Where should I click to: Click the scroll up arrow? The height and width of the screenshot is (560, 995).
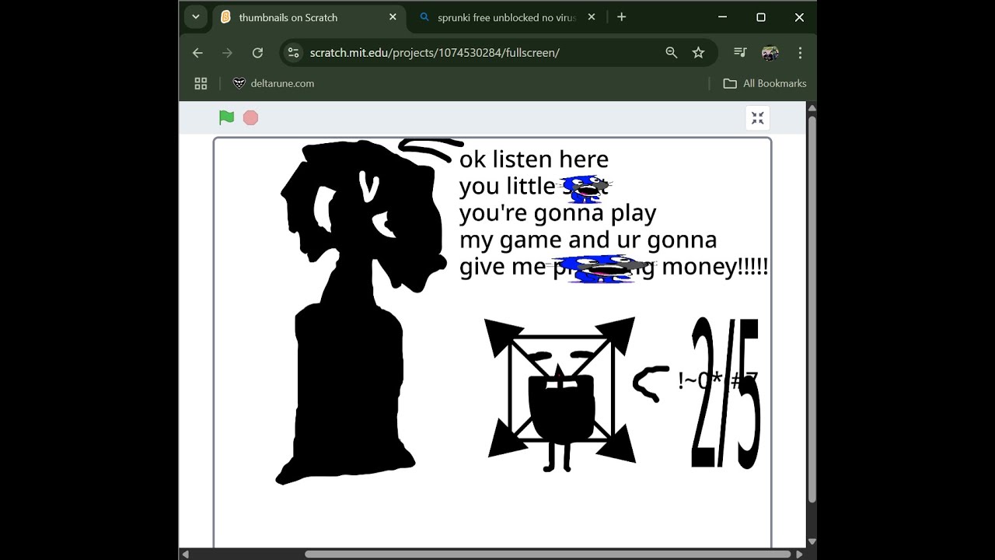[x=812, y=107]
